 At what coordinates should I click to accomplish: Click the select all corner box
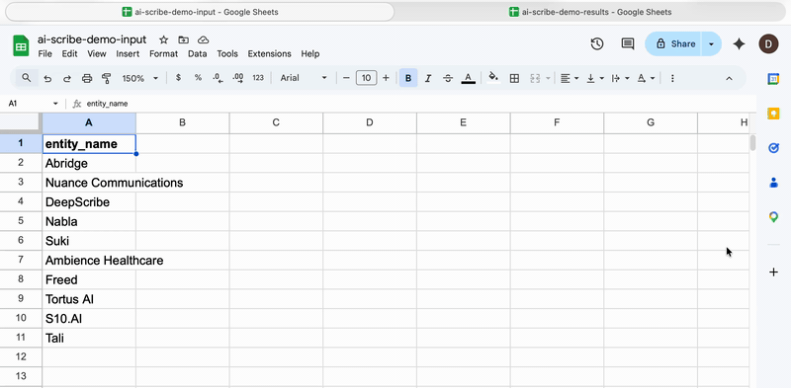(x=21, y=122)
